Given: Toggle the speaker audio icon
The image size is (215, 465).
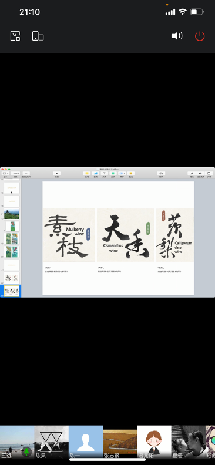Looking at the screenshot, I should (177, 36).
